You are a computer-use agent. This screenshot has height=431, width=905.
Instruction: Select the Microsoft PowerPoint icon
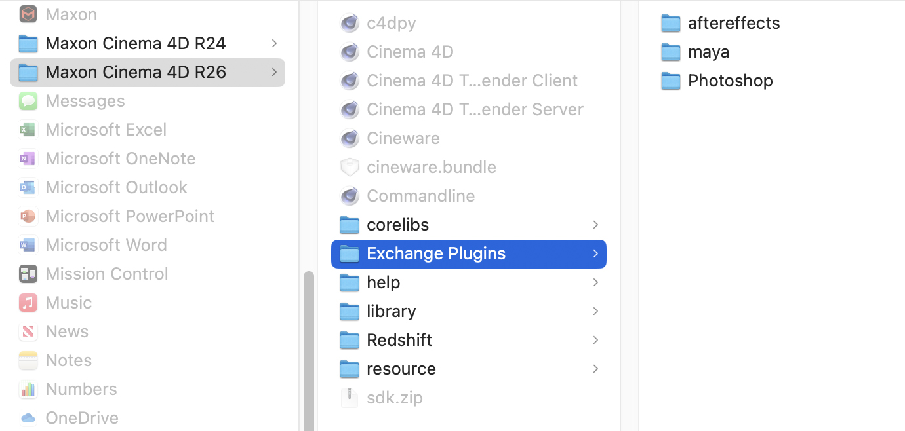pyautogui.click(x=28, y=216)
